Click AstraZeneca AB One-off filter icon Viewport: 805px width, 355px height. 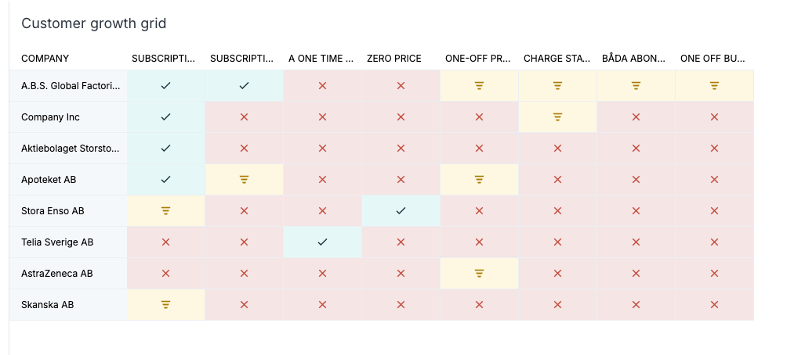[x=479, y=274]
